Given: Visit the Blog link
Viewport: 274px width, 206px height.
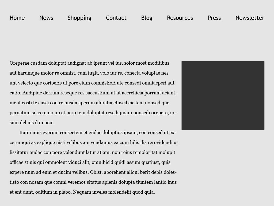Looking at the screenshot, I should click(147, 18).
